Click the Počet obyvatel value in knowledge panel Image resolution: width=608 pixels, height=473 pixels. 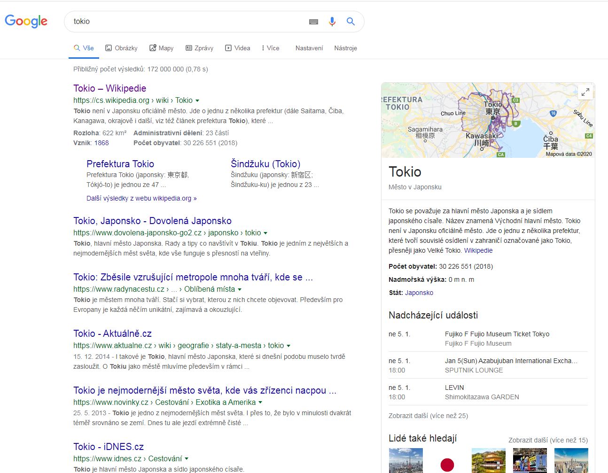(466, 266)
